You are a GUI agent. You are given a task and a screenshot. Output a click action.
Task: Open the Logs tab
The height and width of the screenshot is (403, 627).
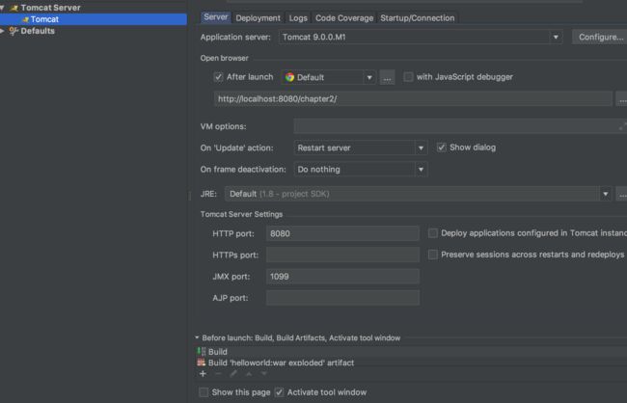pyautogui.click(x=298, y=18)
